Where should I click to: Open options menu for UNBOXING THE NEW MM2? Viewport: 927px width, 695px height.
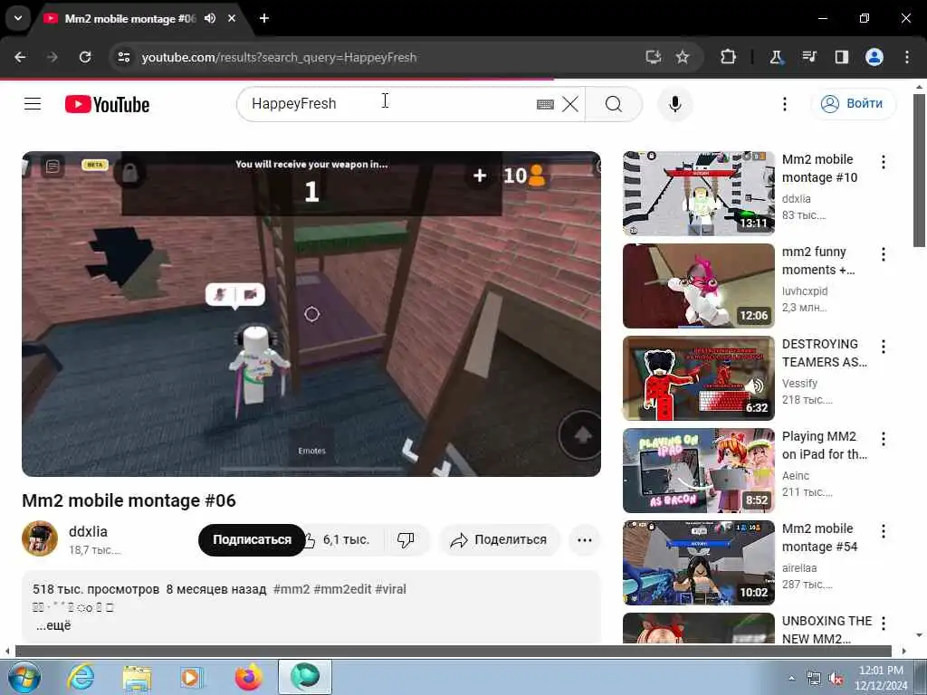pos(884,623)
